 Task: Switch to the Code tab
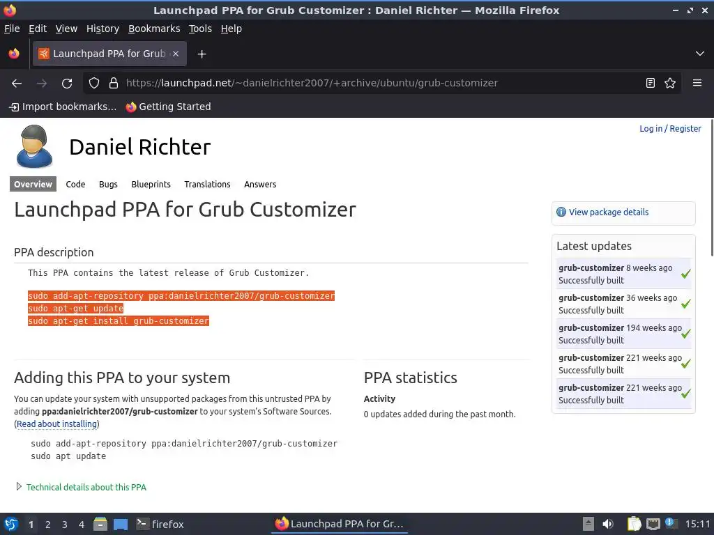pyautogui.click(x=75, y=184)
